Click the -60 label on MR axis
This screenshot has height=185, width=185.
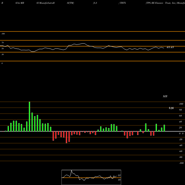[x=181, y=151]
